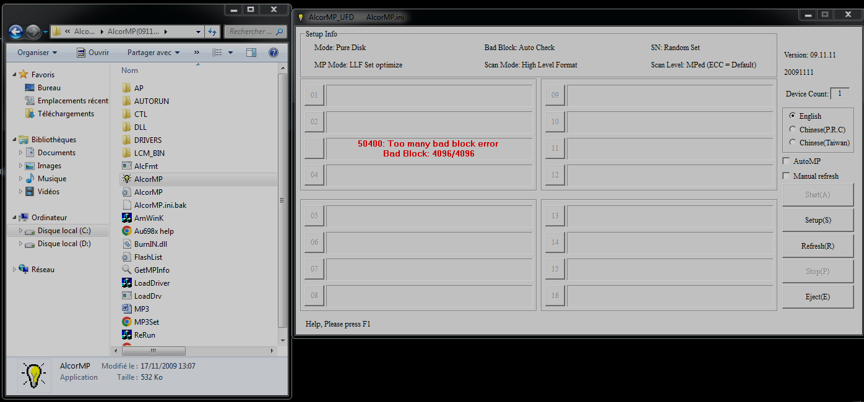This screenshot has width=864, height=402.
Task: Open the Partager avec dropdown
Action: point(153,53)
